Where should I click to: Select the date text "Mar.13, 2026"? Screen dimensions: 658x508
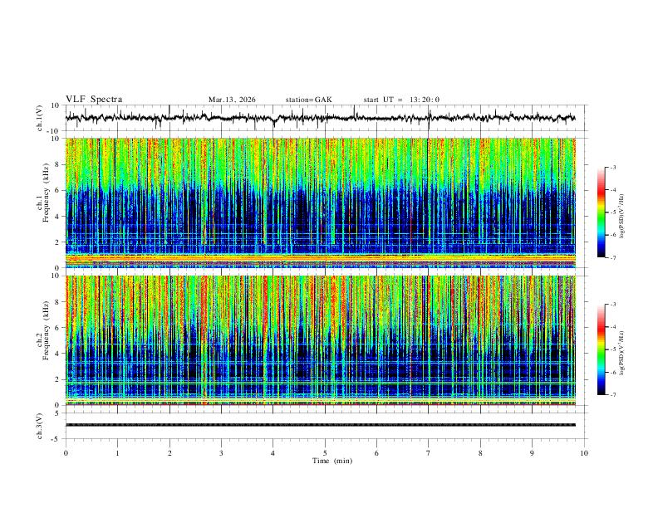point(232,100)
